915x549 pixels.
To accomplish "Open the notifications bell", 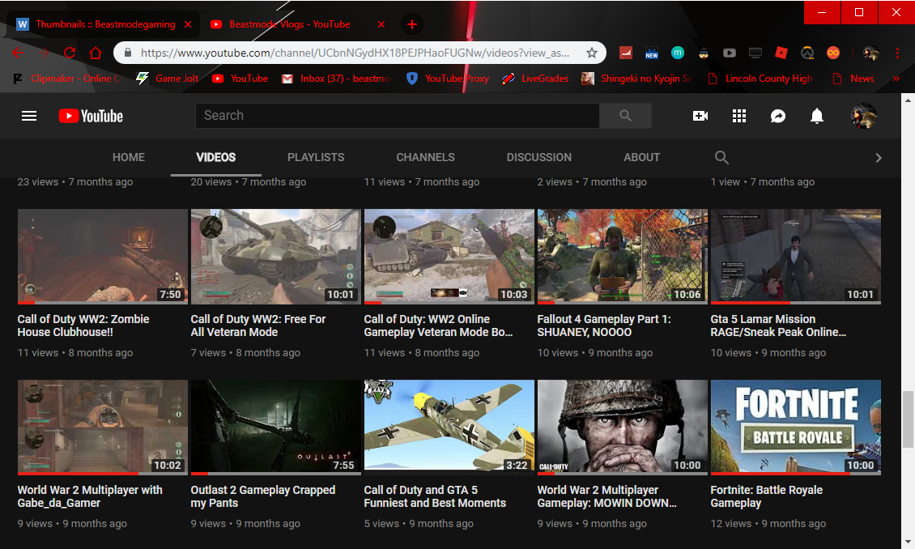I will (817, 116).
